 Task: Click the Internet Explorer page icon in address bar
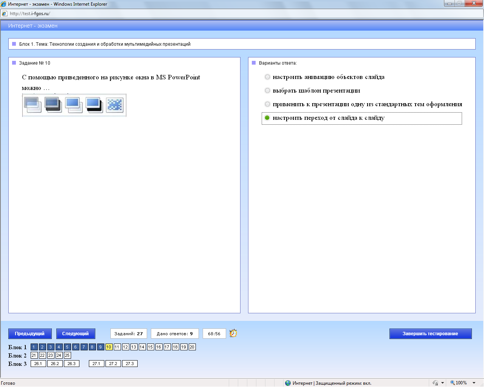tap(4, 14)
